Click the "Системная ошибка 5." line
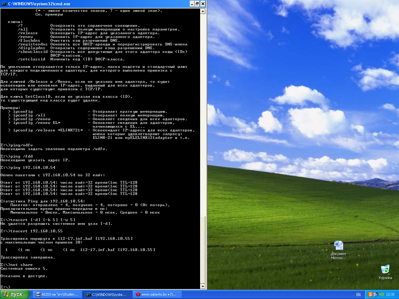Screen dimensions: 399x299 coord(24,268)
